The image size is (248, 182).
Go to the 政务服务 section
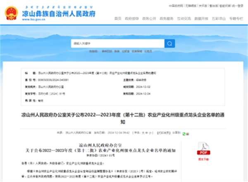tap(166, 19)
